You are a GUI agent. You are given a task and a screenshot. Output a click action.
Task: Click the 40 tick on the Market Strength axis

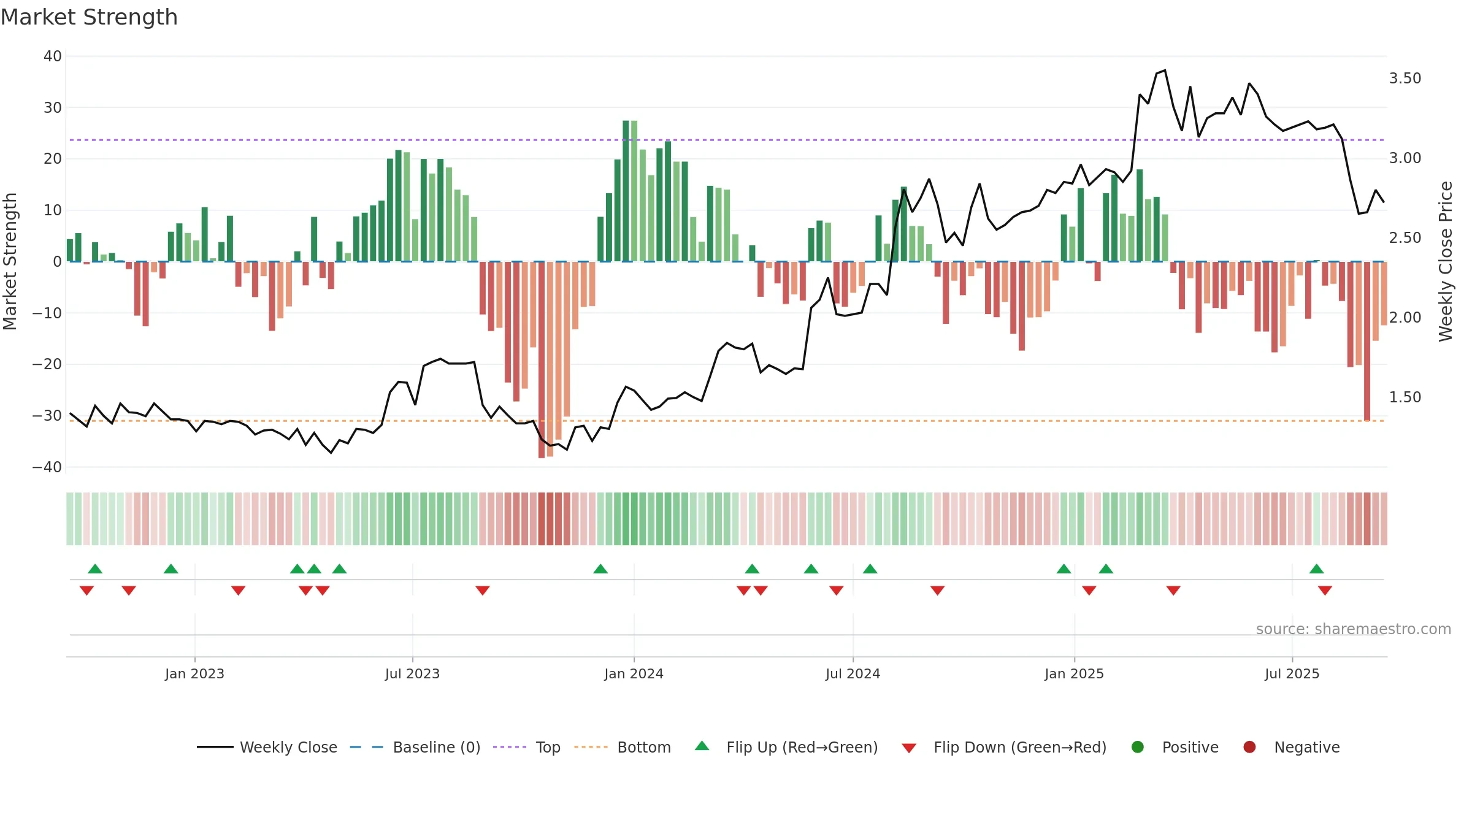[x=53, y=56]
